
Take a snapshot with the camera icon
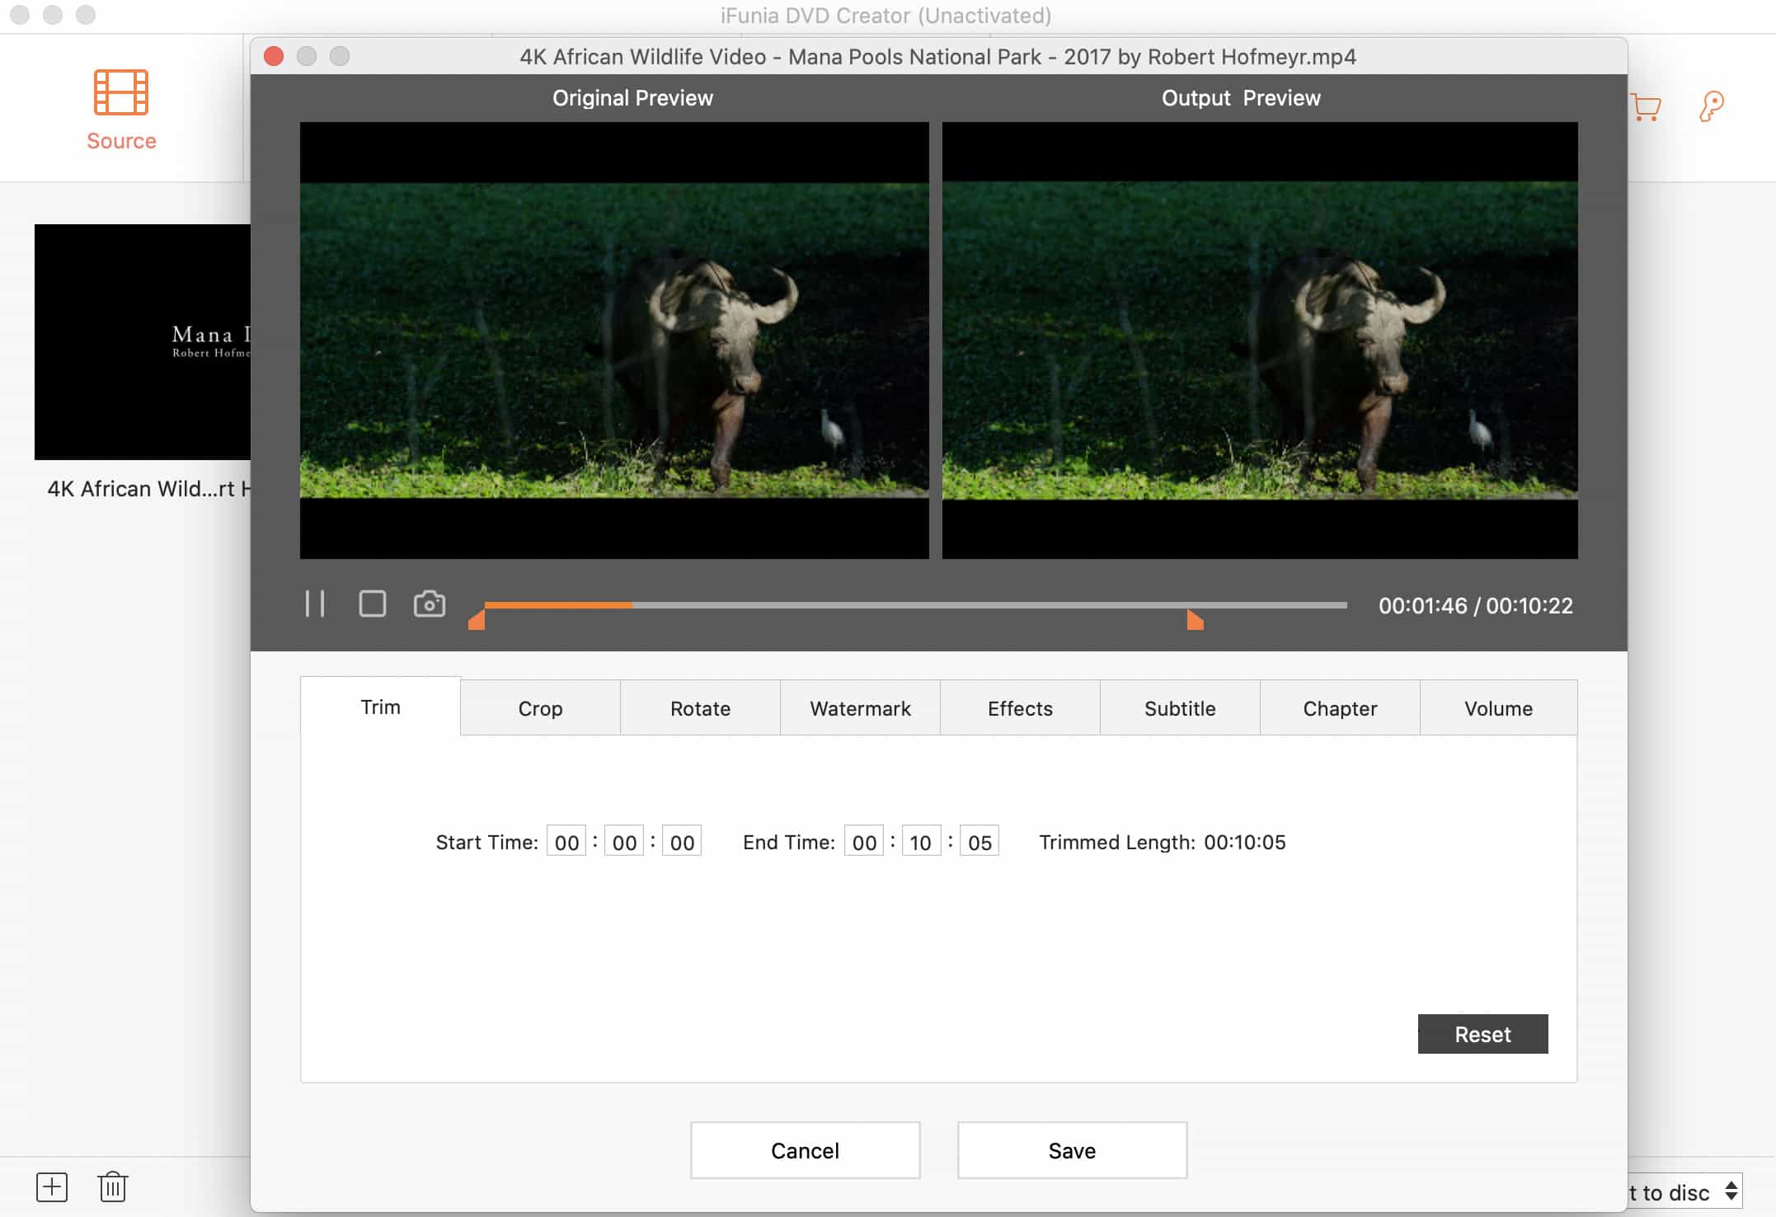(429, 604)
